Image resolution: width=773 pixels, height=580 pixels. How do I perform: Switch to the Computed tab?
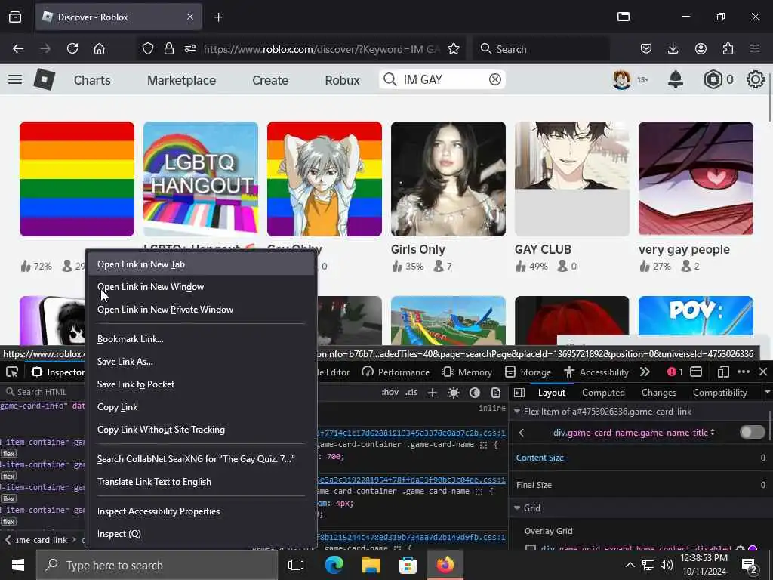(x=603, y=393)
